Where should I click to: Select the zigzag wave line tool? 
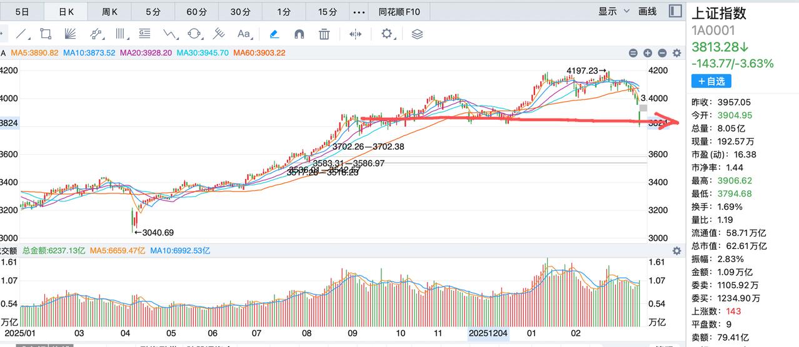(x=170, y=34)
